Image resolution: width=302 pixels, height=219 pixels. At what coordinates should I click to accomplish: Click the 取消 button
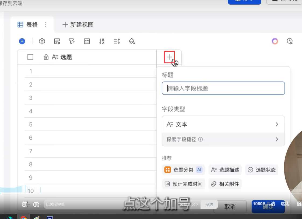(x=230, y=207)
